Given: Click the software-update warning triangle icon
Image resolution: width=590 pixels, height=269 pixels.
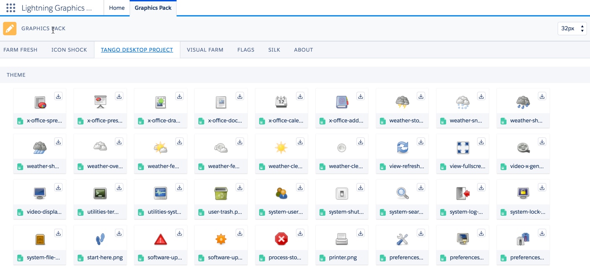Looking at the screenshot, I should tap(160, 239).
